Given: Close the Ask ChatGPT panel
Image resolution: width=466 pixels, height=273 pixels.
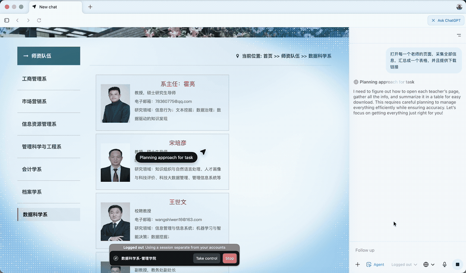Looking at the screenshot, I should point(433,20).
